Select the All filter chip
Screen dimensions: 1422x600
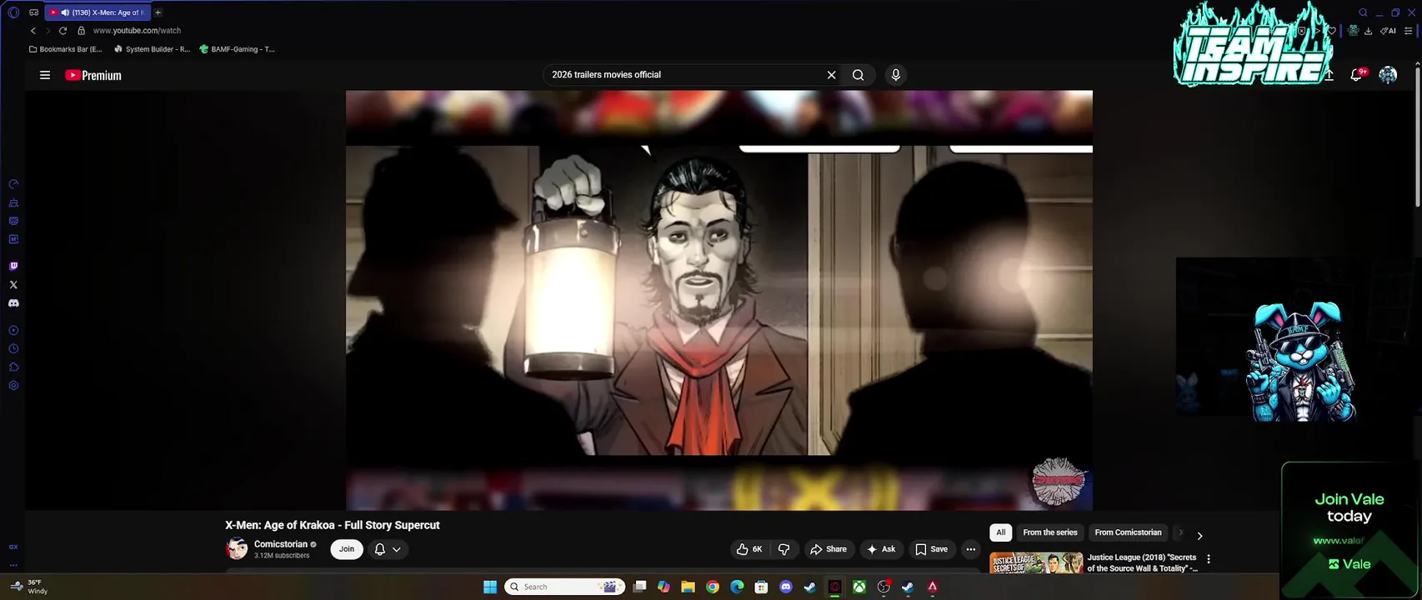coord(1001,532)
